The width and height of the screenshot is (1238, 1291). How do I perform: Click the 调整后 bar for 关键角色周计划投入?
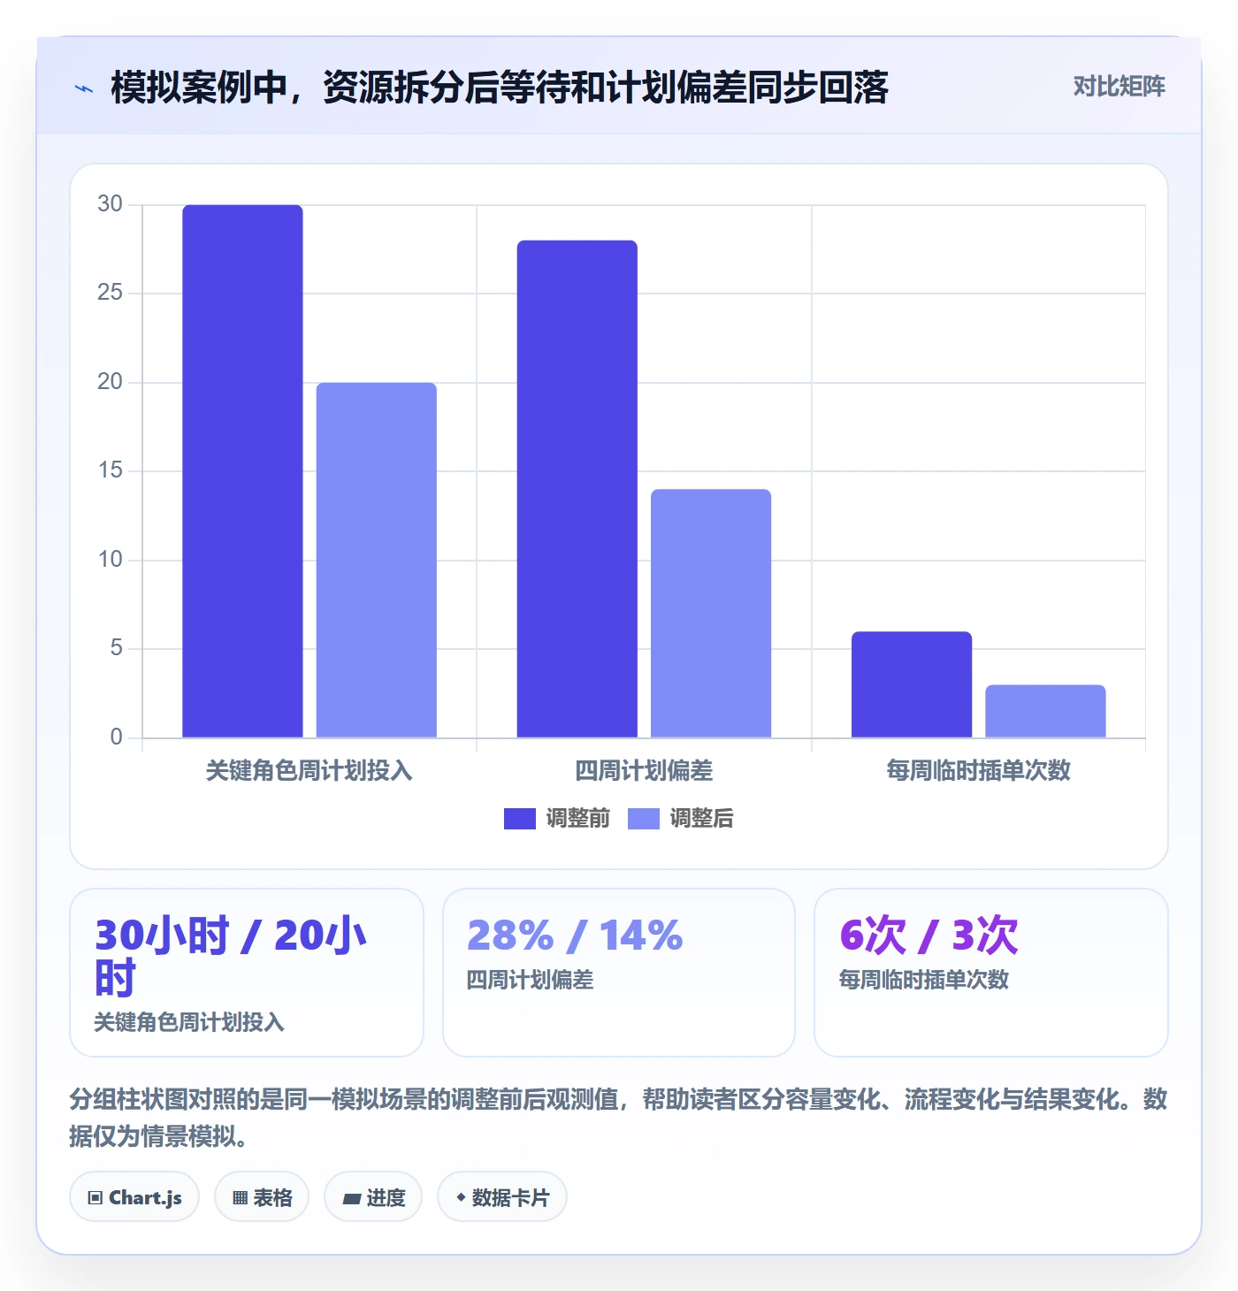[x=377, y=560]
